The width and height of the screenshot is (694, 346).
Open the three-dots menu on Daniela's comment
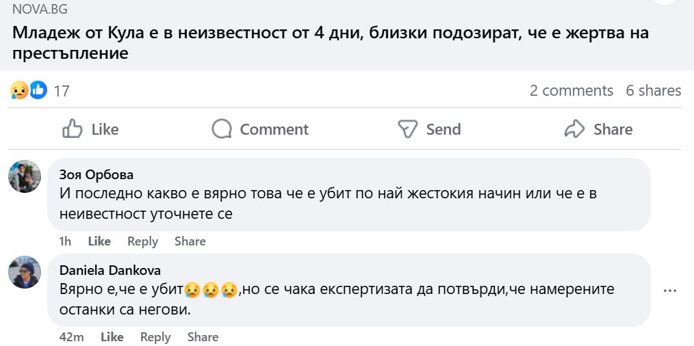670,290
